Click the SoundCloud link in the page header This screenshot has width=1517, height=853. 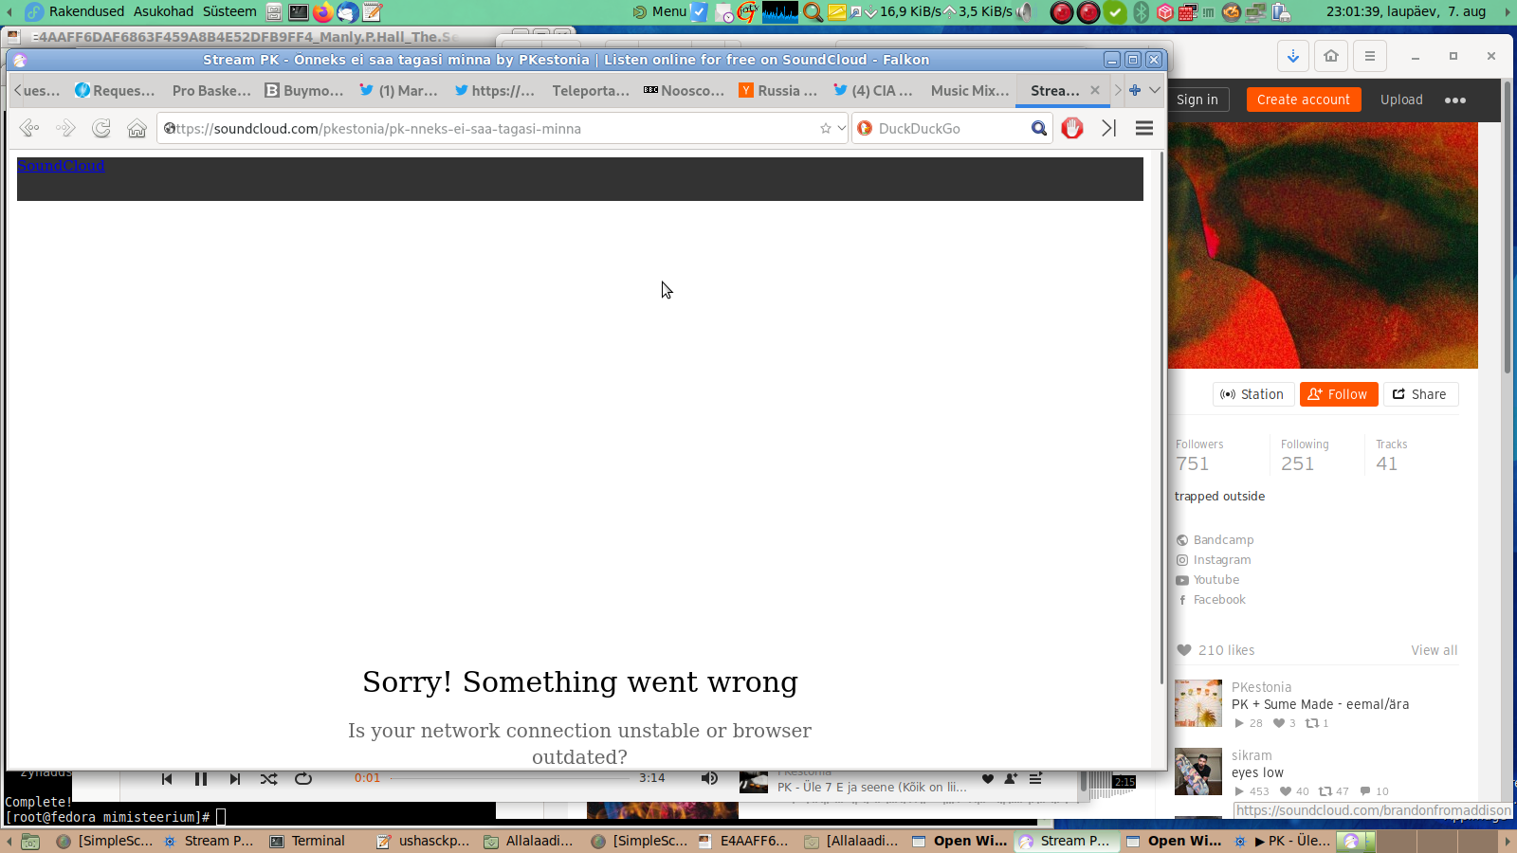61,166
